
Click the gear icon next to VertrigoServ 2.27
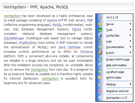tap(100, 98)
